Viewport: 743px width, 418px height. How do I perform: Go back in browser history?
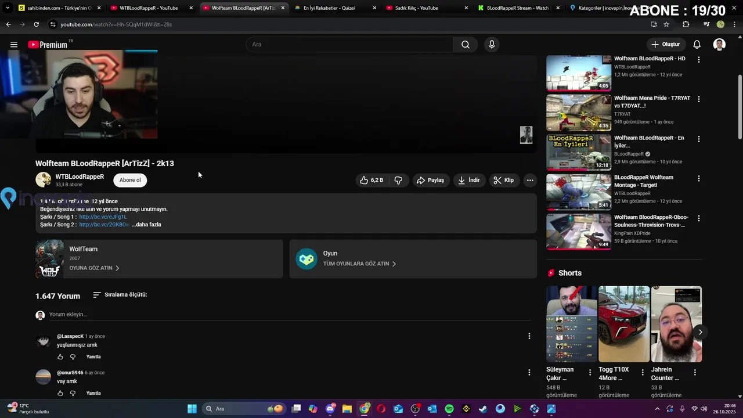(x=8, y=24)
